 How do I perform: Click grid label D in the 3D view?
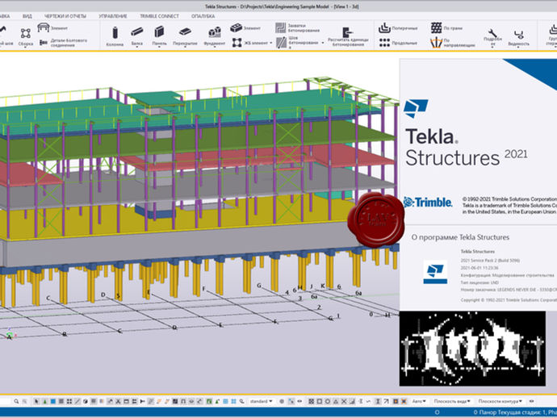[103, 295]
